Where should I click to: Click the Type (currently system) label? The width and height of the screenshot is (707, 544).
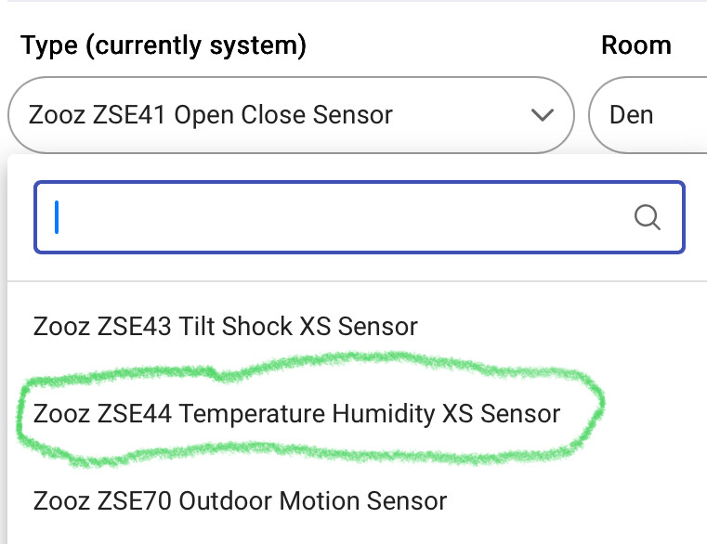pos(164,46)
